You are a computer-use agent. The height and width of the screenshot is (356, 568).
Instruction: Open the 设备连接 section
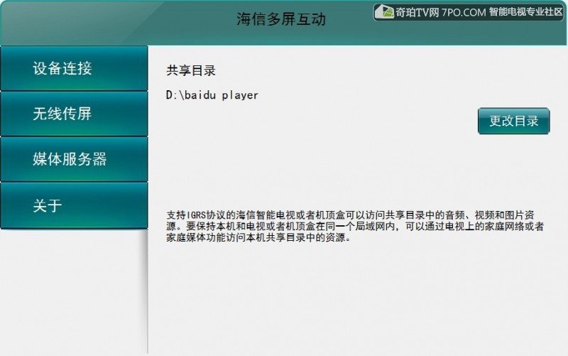pyautogui.click(x=74, y=68)
